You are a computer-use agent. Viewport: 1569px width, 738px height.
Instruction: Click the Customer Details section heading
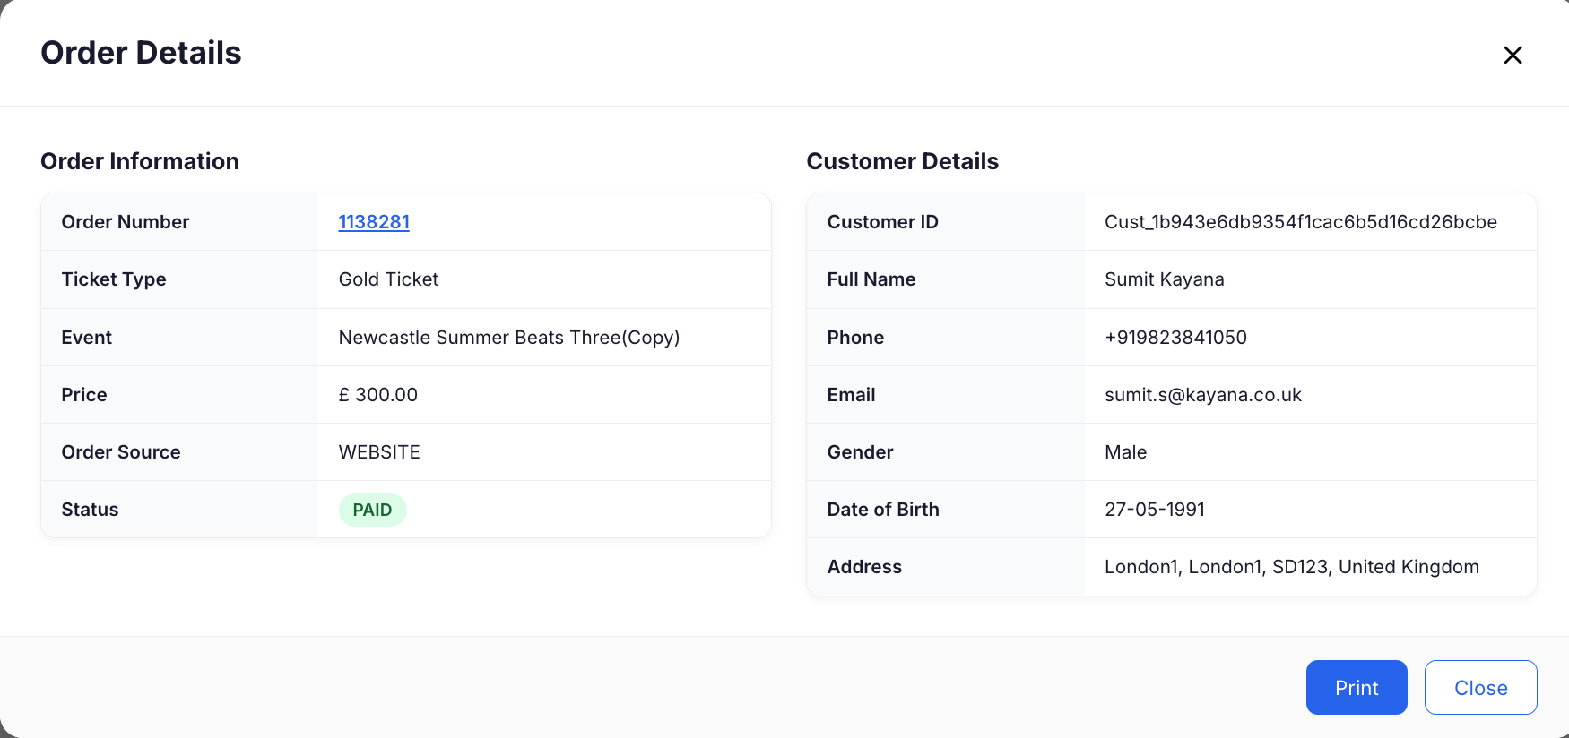pyautogui.click(x=902, y=161)
